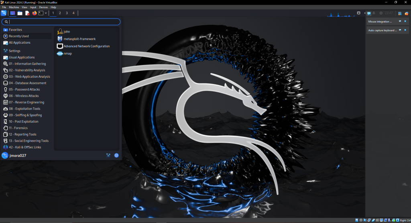Click the display monitor icon in panel
411x223 pixels.
(358, 13)
